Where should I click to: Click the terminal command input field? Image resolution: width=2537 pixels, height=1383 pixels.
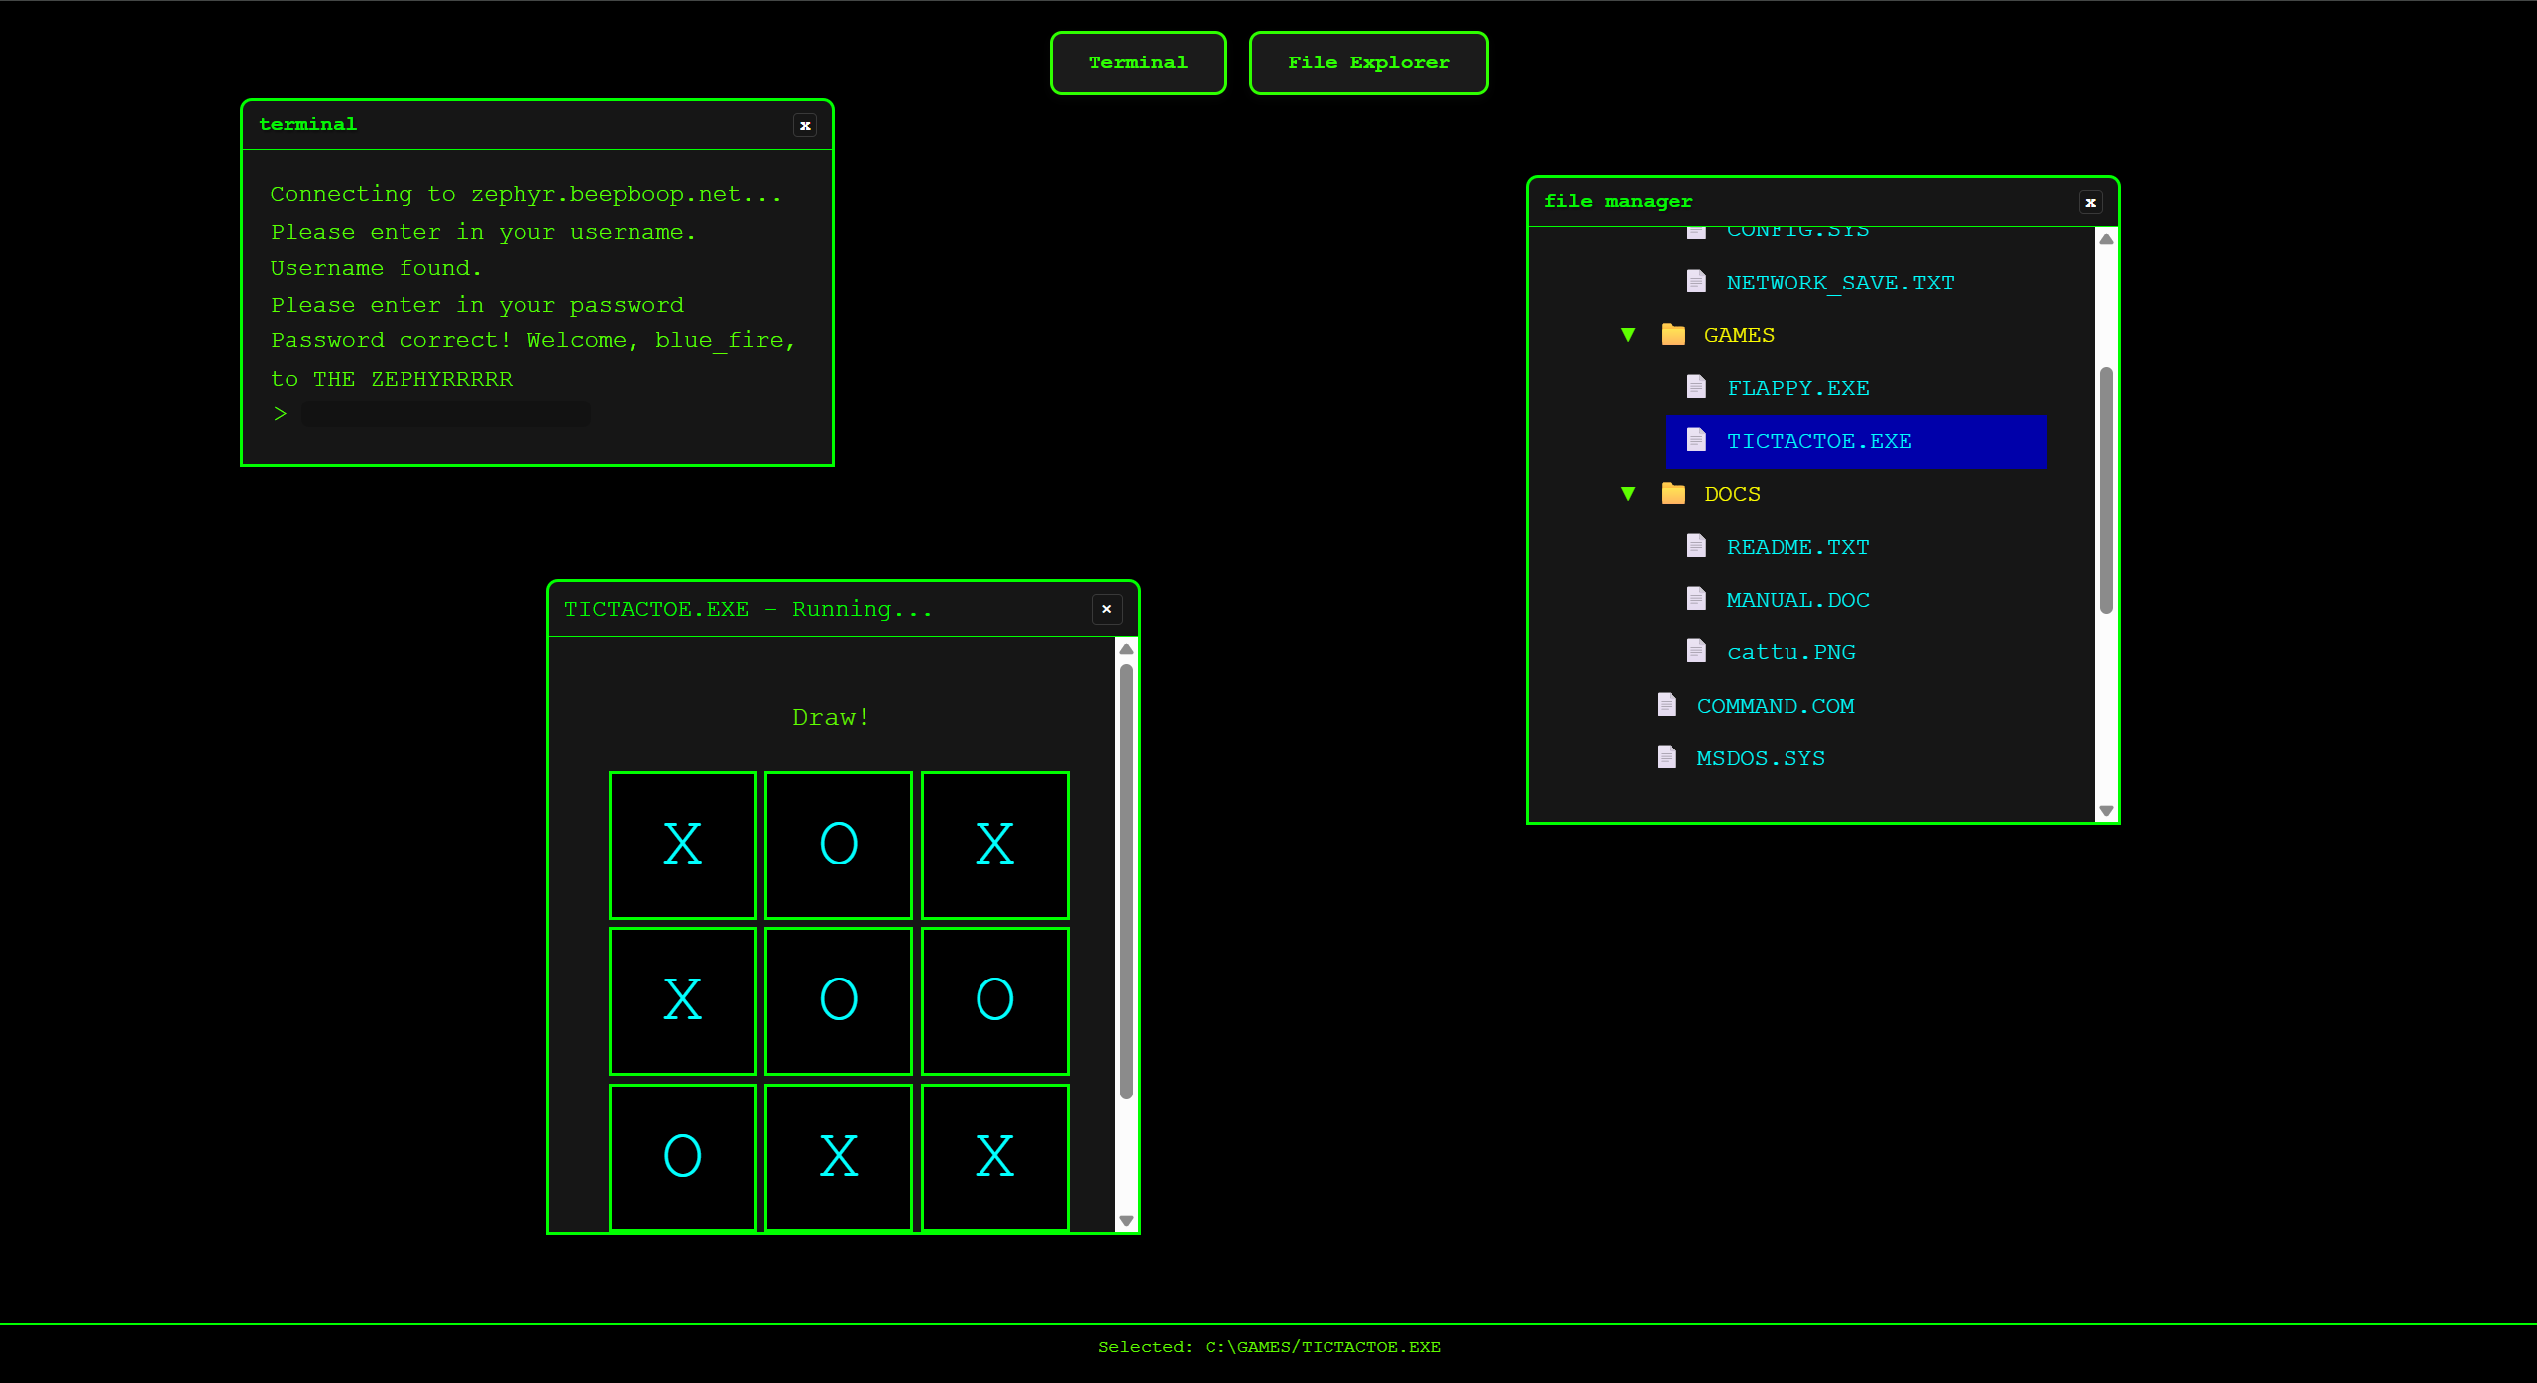click(445, 414)
